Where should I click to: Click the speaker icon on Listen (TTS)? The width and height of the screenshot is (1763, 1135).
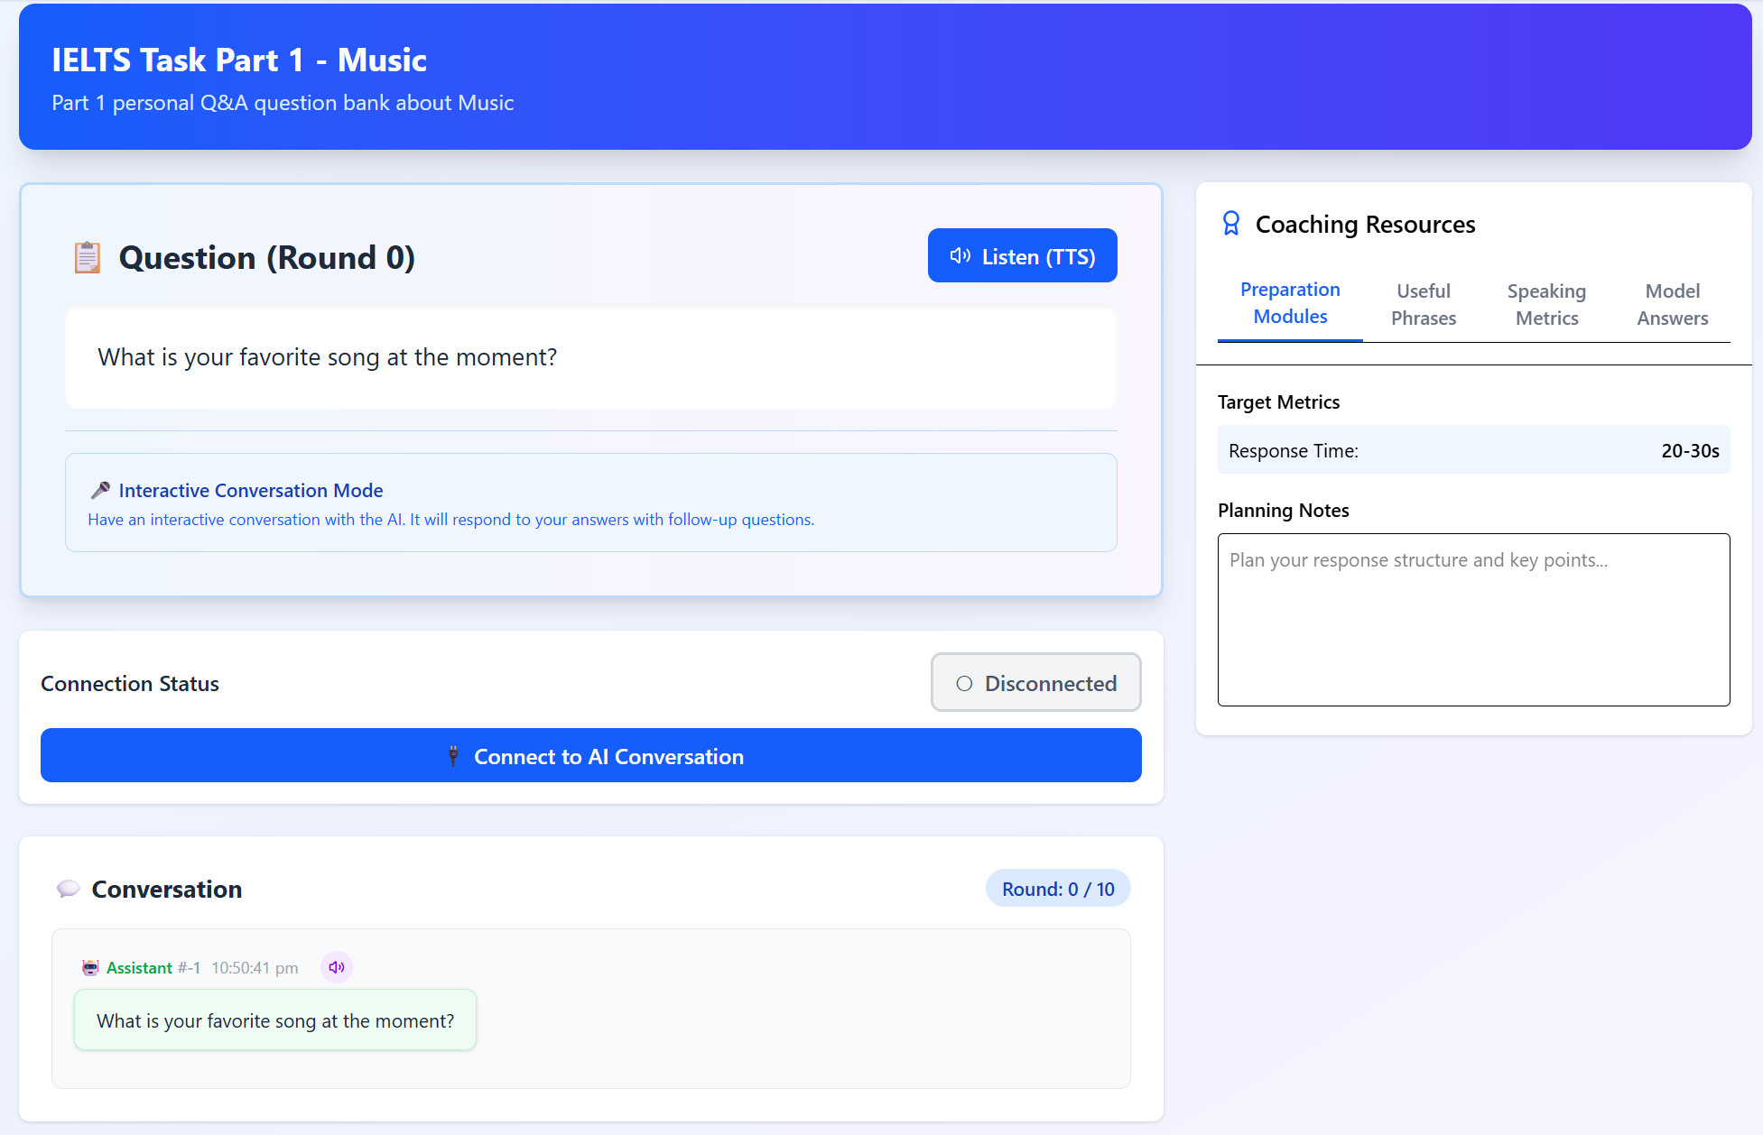pyautogui.click(x=960, y=255)
